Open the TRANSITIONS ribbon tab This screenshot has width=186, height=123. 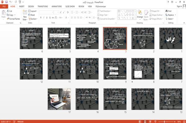(x=43, y=6)
